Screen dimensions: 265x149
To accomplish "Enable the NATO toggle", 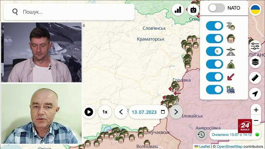I will pyautogui.click(x=216, y=8).
